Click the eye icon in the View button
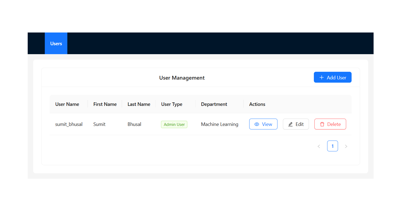401x205 pixels. pos(257,124)
